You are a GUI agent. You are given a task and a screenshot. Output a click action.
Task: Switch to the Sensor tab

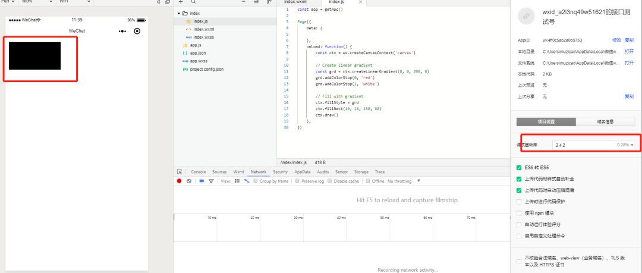click(341, 172)
